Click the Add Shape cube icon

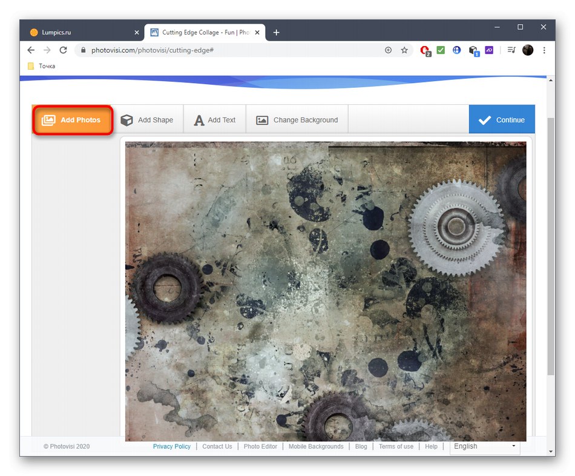pyautogui.click(x=126, y=120)
